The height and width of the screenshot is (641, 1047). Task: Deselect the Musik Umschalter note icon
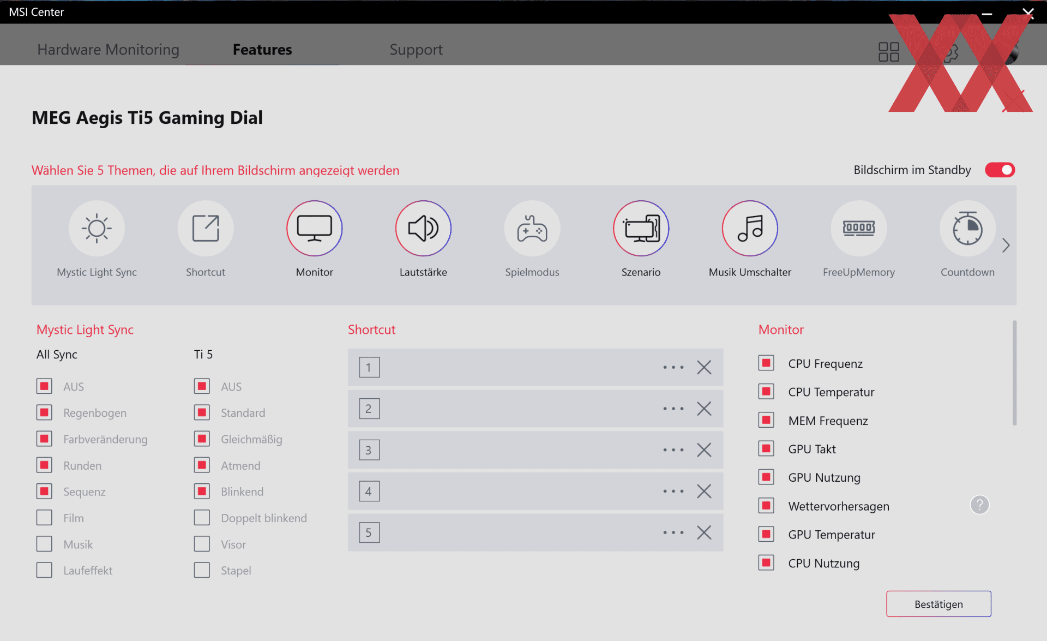click(x=750, y=228)
